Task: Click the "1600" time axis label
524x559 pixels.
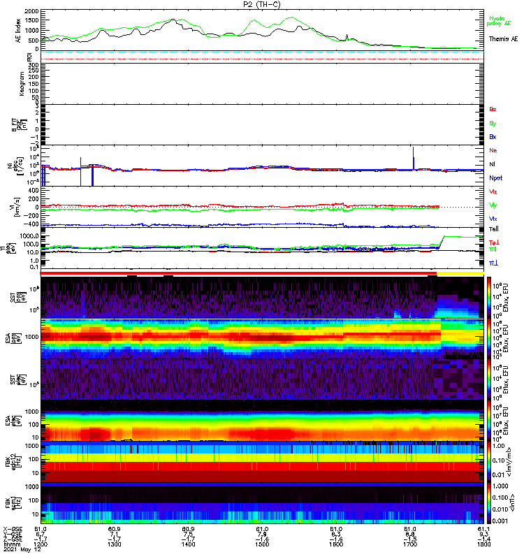Action: [x=336, y=544]
